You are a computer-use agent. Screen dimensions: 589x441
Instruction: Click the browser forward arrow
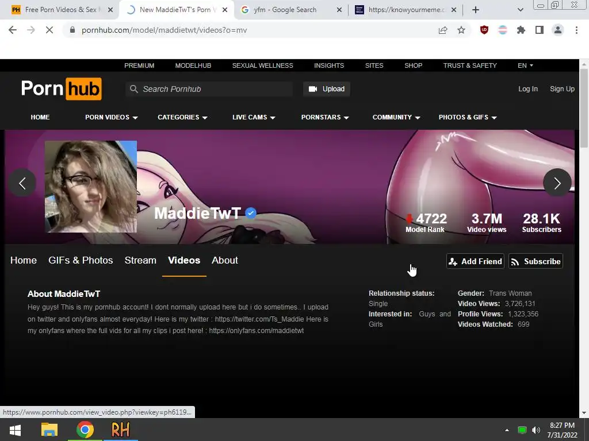31,30
